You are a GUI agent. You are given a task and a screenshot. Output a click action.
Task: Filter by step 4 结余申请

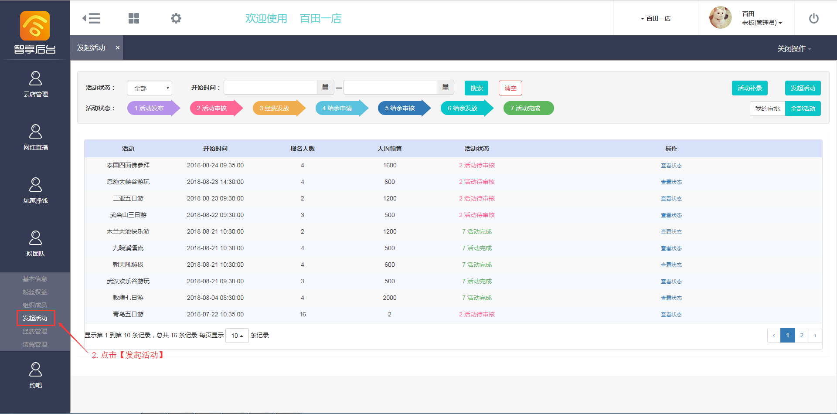pos(342,108)
